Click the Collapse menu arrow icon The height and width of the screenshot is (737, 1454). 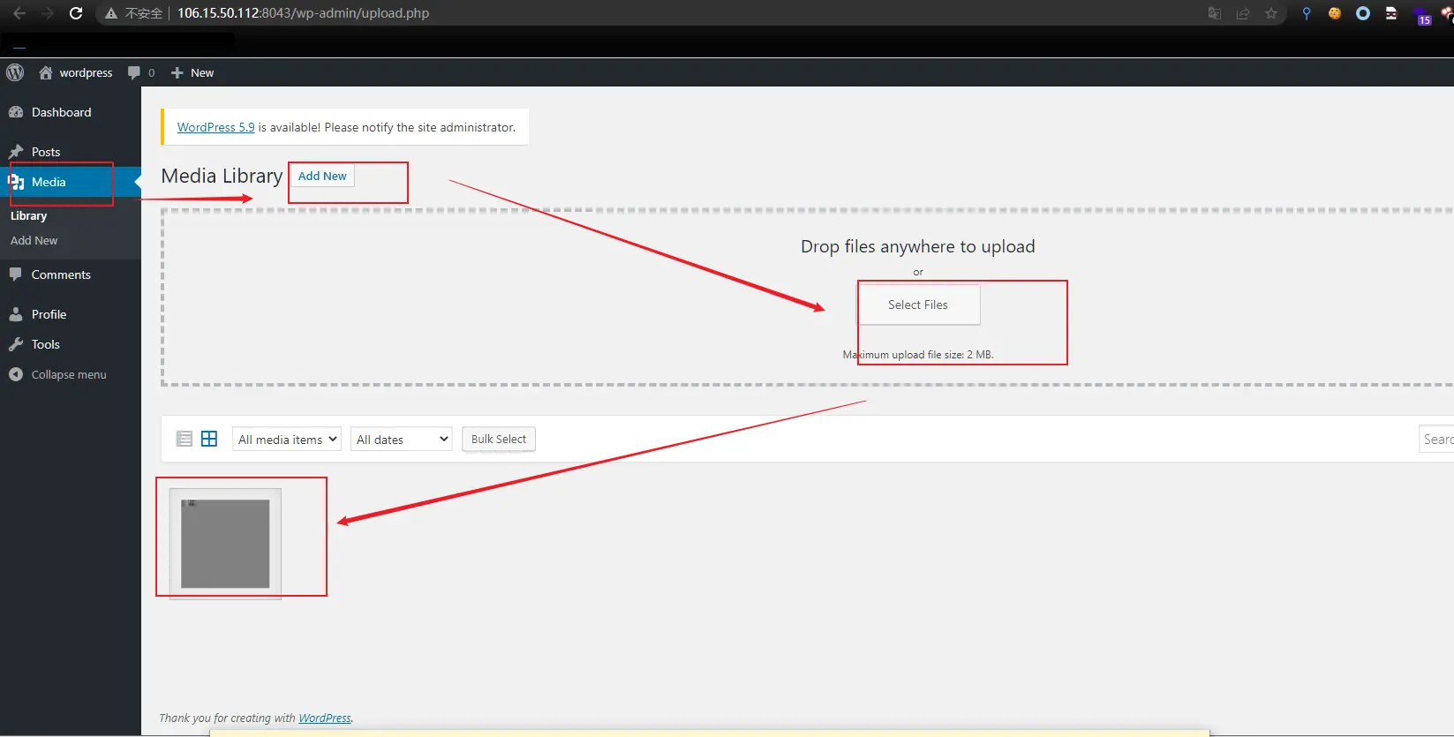point(16,374)
